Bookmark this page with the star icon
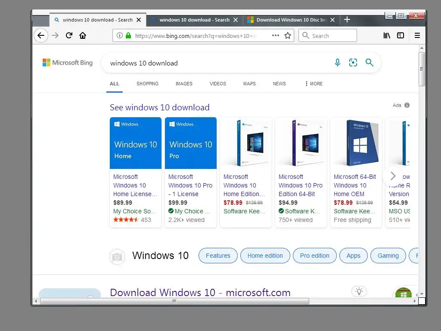The image size is (441, 331). [287, 35]
